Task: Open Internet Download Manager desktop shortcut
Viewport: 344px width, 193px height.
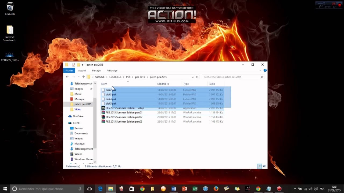Action: [x=10, y=34]
